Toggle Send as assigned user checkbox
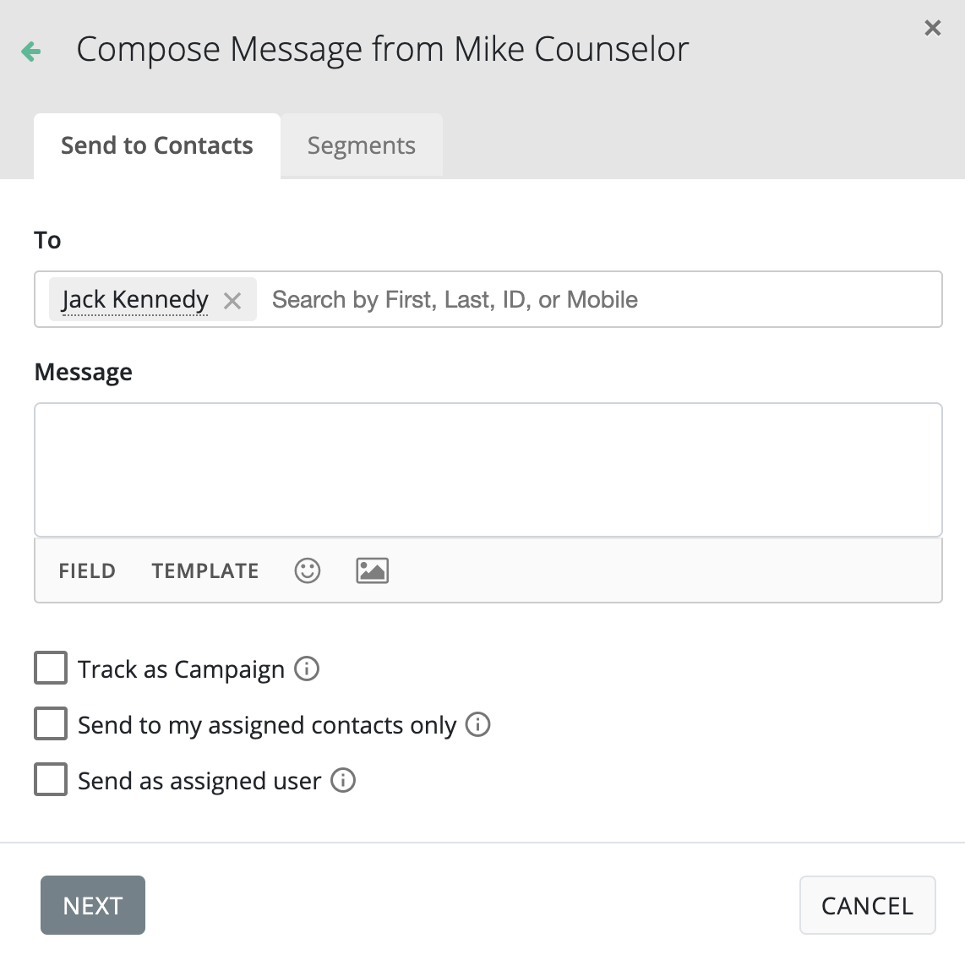This screenshot has height=955, width=965. (51, 779)
